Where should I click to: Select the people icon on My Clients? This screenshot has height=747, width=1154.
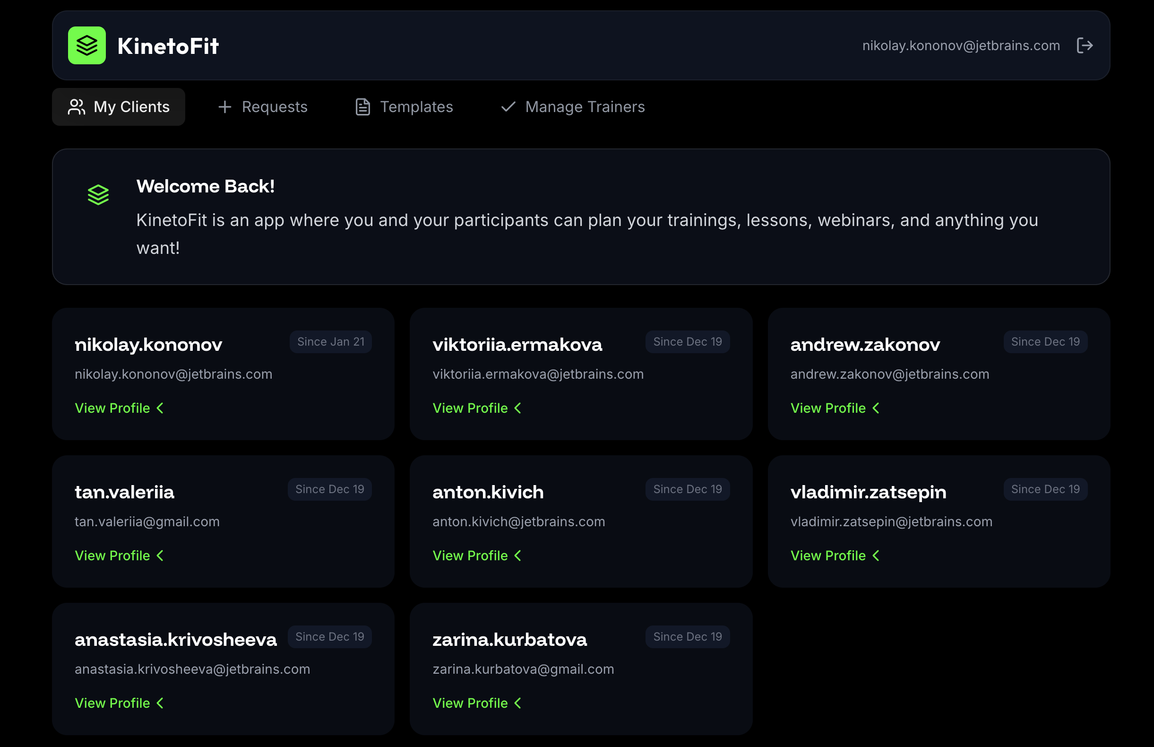click(x=76, y=107)
